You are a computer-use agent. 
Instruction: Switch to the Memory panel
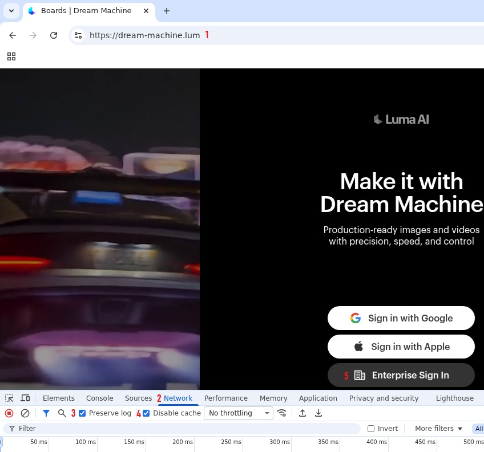(273, 398)
